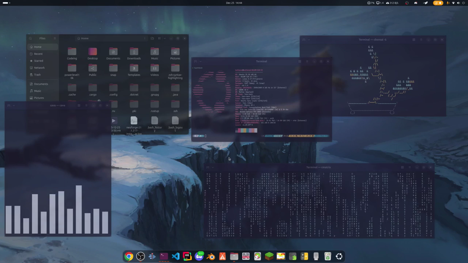Viewport: 468px width, 263px height.
Task: Open the Blender app from the dock
Action: click(211, 256)
